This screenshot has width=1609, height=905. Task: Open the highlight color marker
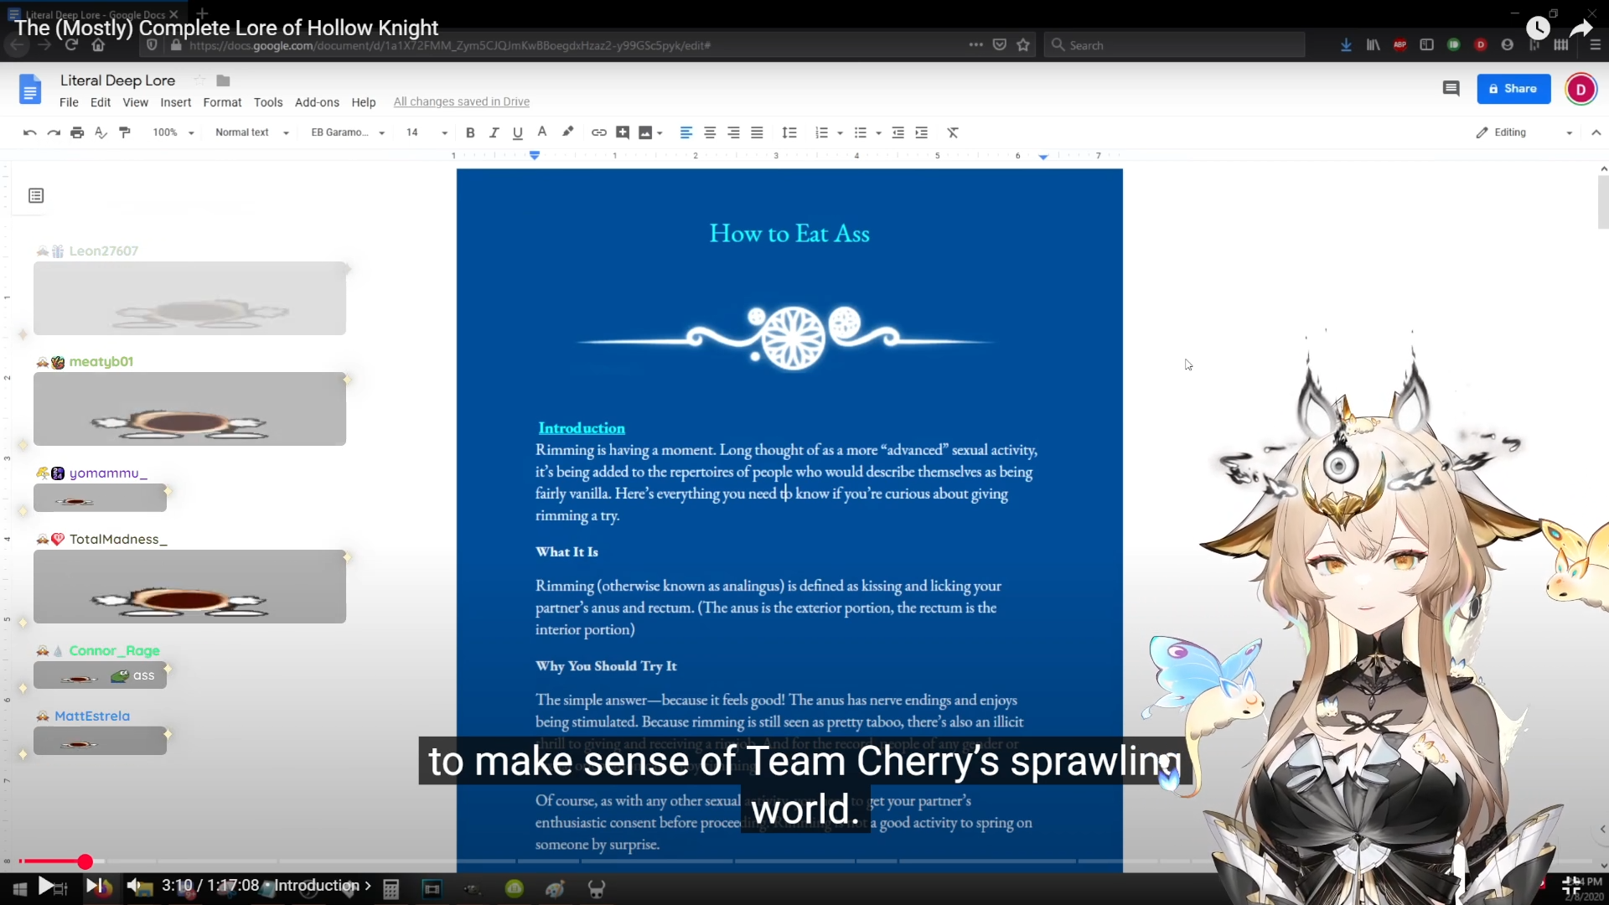(x=567, y=132)
